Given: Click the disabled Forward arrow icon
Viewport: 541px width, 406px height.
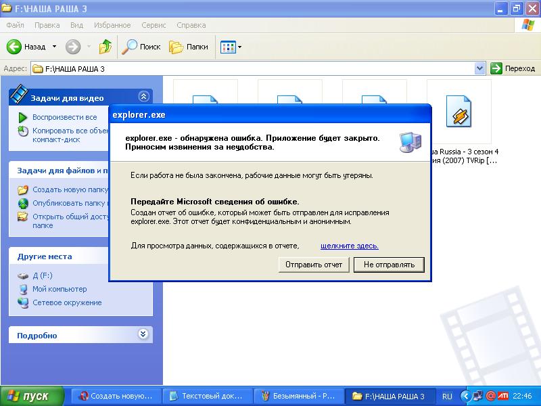Looking at the screenshot, I should [73, 47].
